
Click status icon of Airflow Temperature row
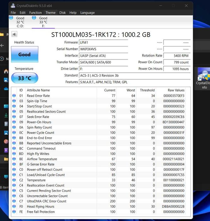click(x=14, y=159)
